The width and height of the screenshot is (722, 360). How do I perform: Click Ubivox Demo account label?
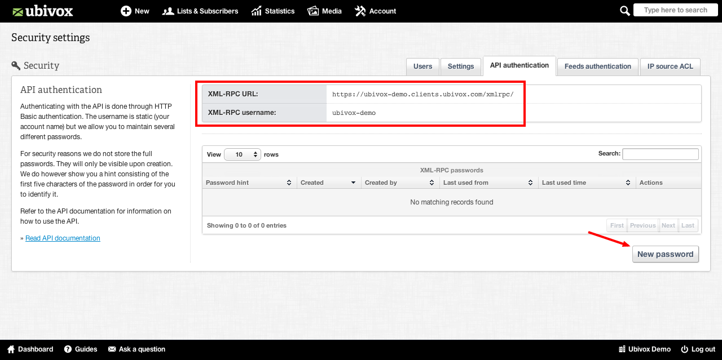coord(645,349)
